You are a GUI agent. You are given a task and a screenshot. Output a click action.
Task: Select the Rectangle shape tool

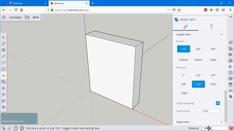point(3,69)
